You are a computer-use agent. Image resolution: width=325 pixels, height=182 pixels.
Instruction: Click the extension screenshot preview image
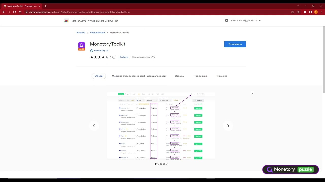(x=161, y=126)
